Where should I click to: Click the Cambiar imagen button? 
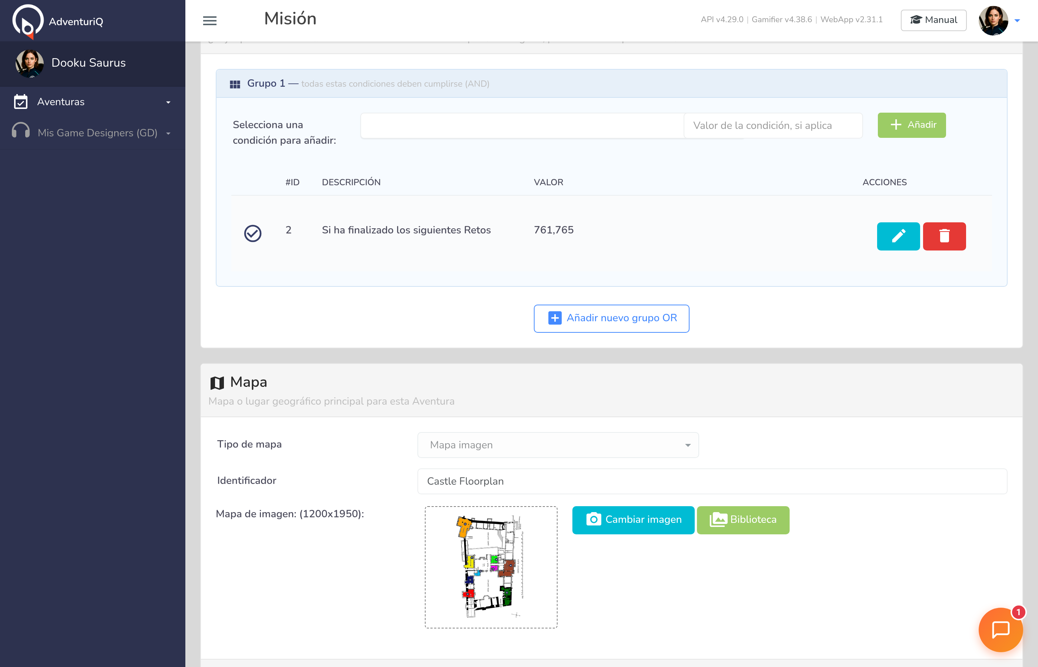point(633,520)
